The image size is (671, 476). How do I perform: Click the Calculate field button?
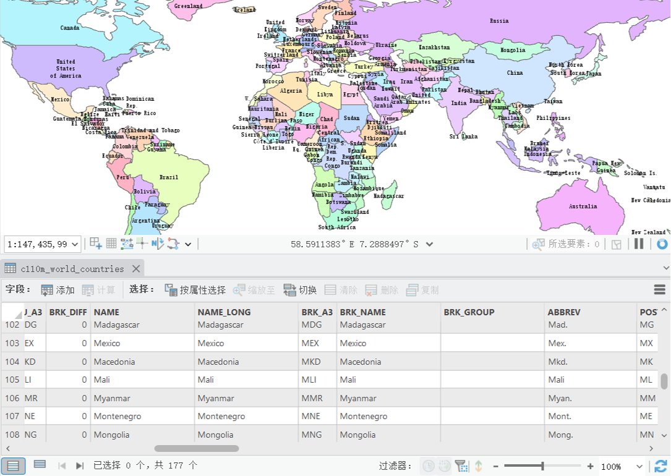click(x=98, y=290)
